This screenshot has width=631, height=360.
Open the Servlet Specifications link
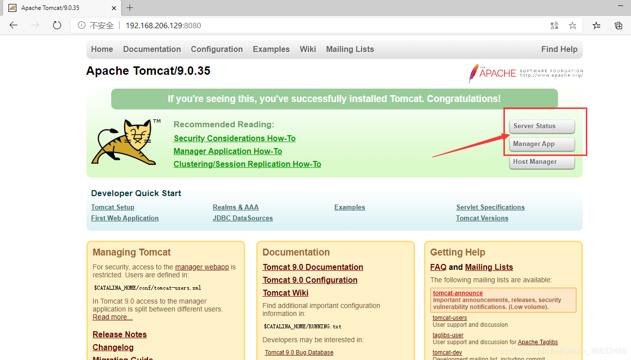pos(491,207)
